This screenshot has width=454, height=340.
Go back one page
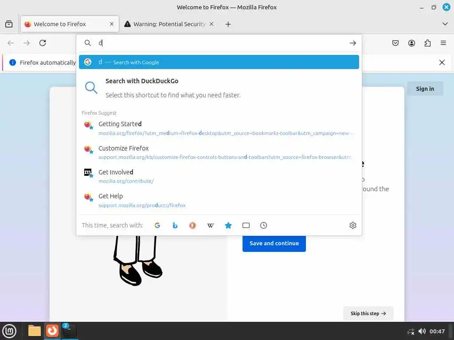(x=11, y=43)
